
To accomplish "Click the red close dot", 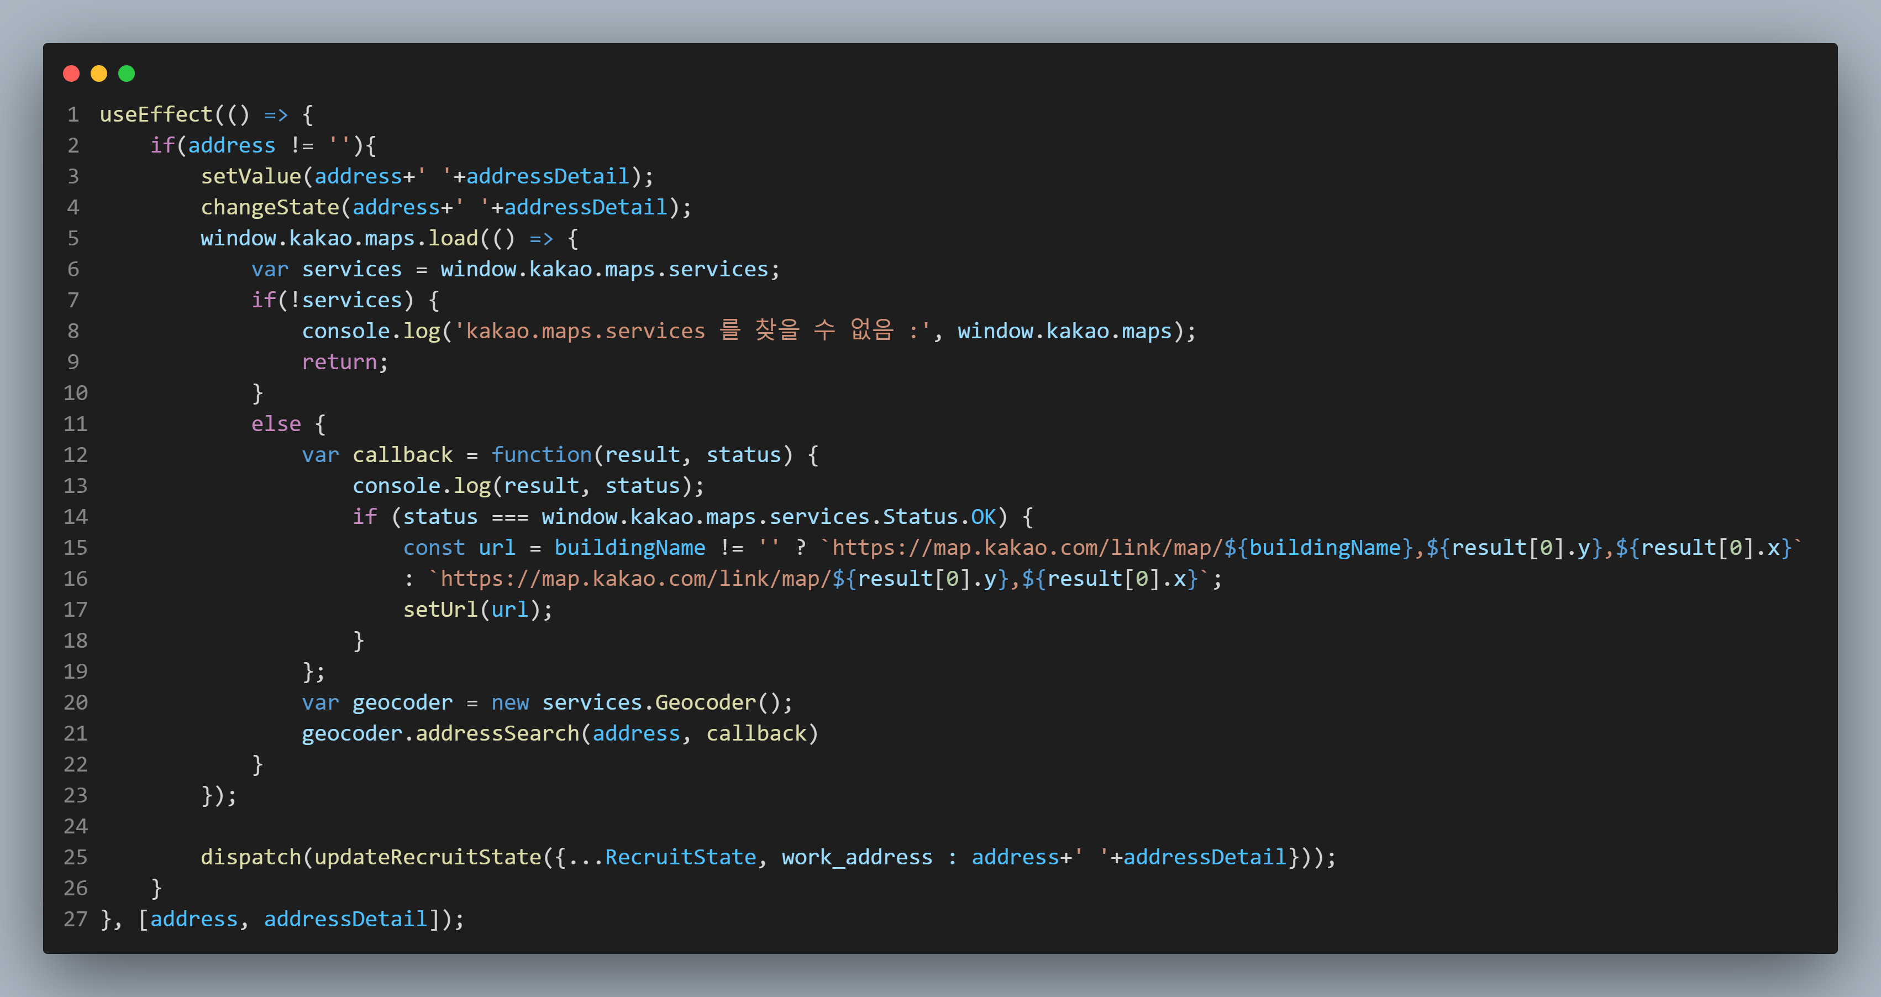I will pos(71,73).
